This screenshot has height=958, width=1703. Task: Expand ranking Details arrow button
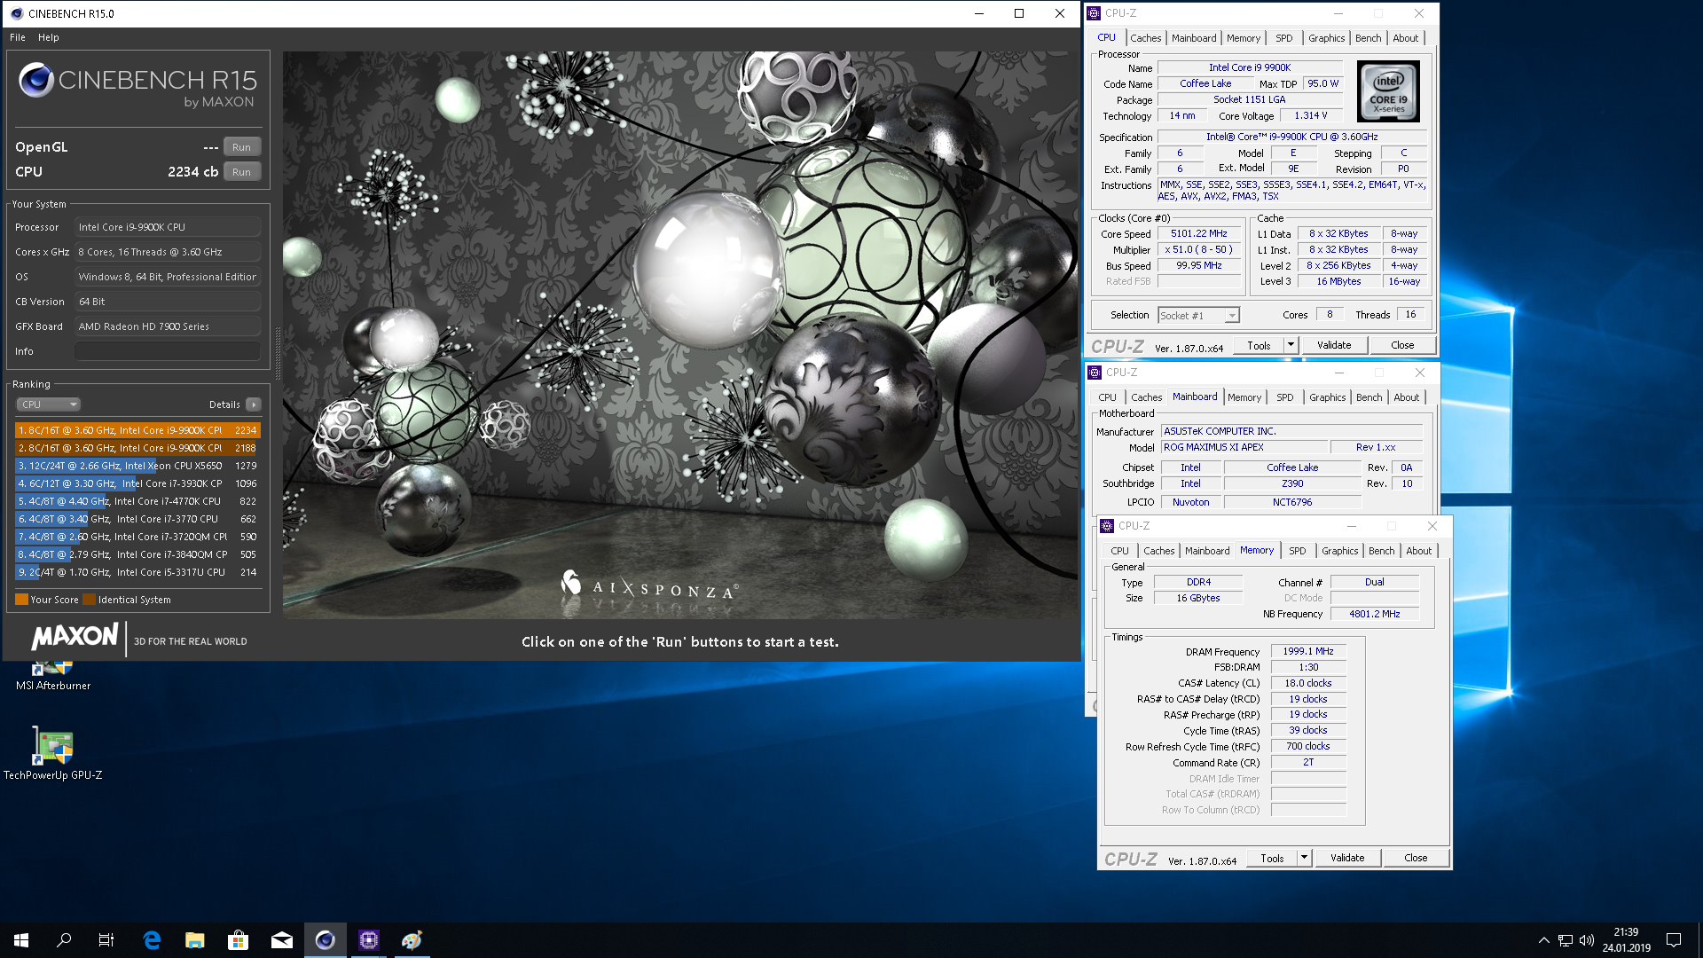tap(254, 404)
